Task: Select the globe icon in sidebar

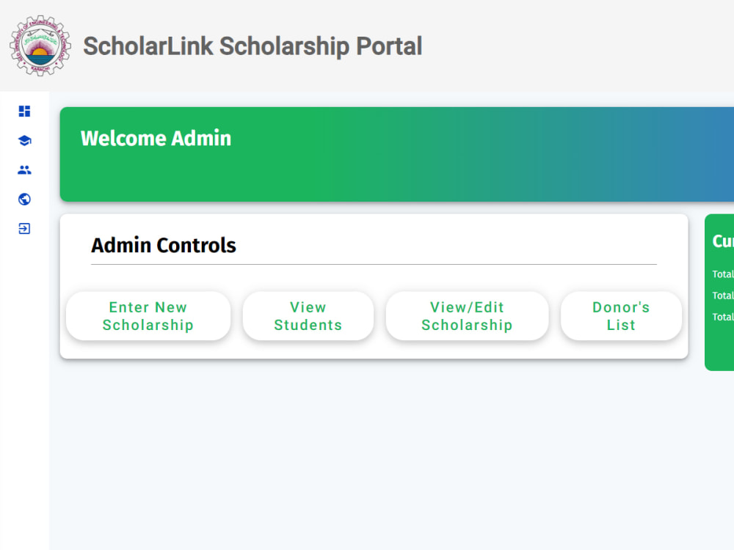Action: (x=24, y=199)
